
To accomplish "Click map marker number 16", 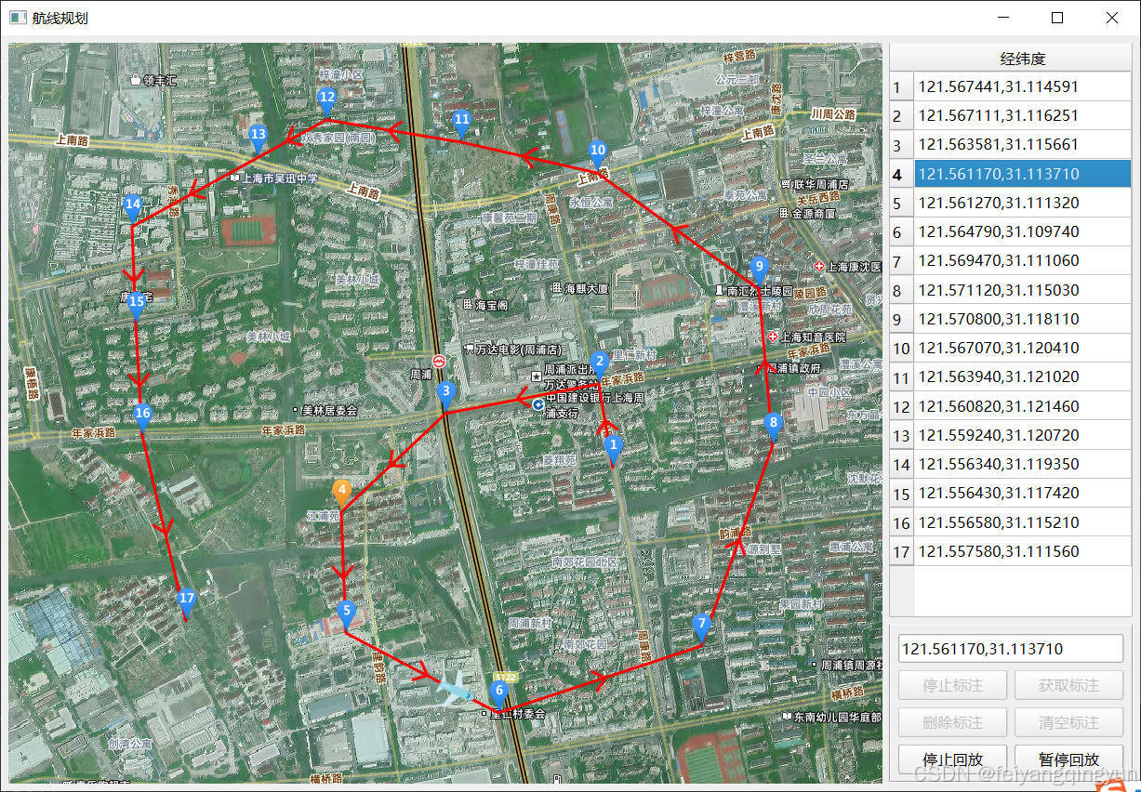I will (x=142, y=416).
